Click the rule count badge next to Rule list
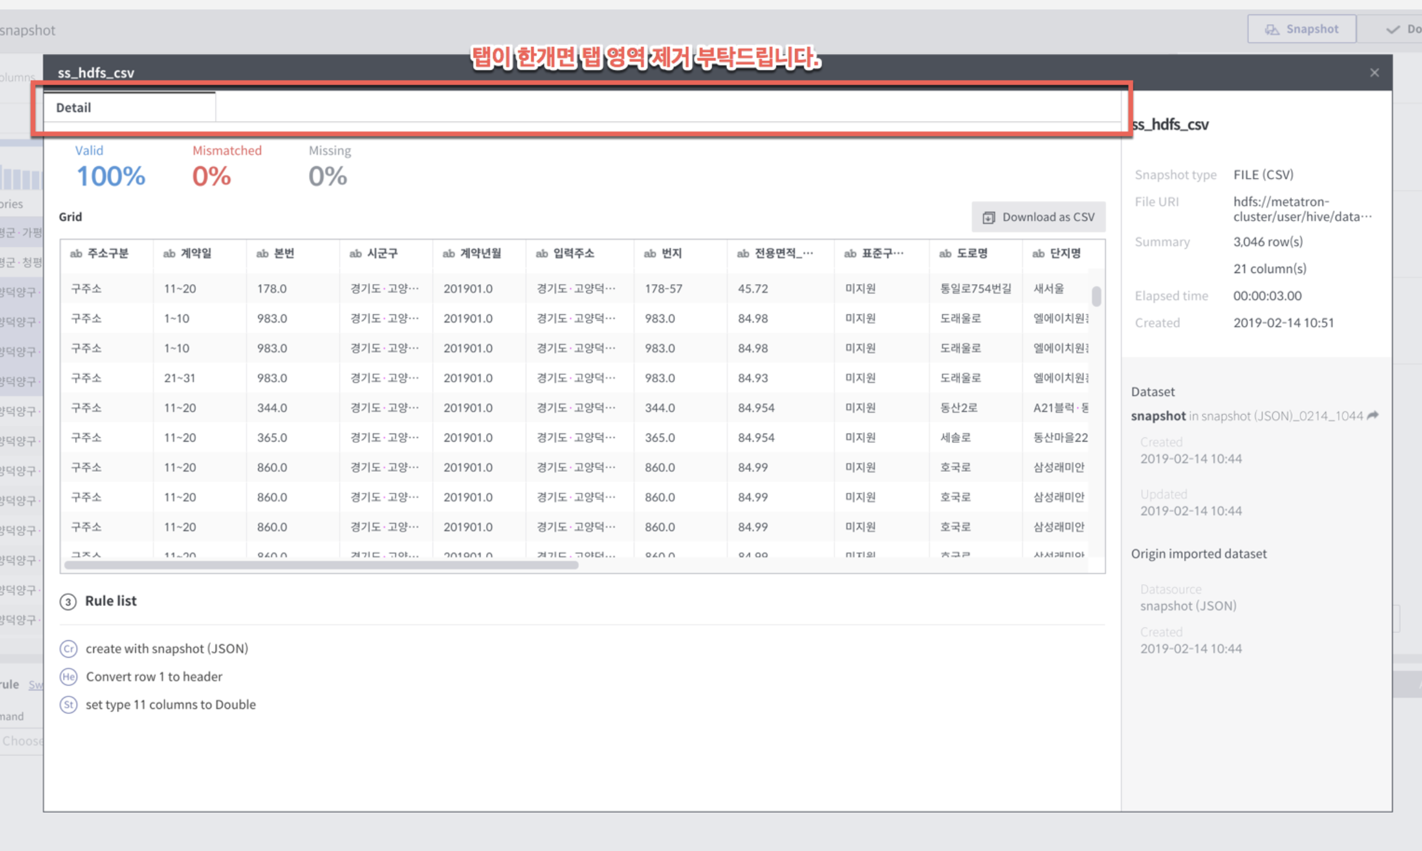1422x851 pixels. 69,602
